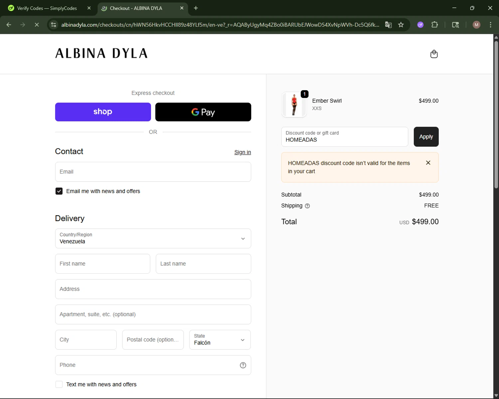Close the Checkout - ALBINA DYLA tab
This screenshot has height=399, width=499.
click(182, 8)
